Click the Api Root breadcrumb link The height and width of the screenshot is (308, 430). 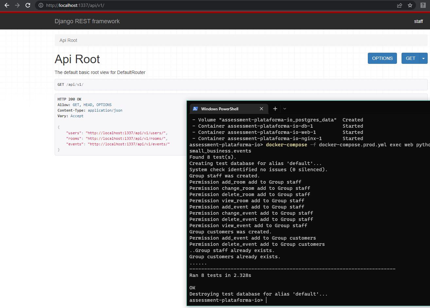(x=68, y=40)
